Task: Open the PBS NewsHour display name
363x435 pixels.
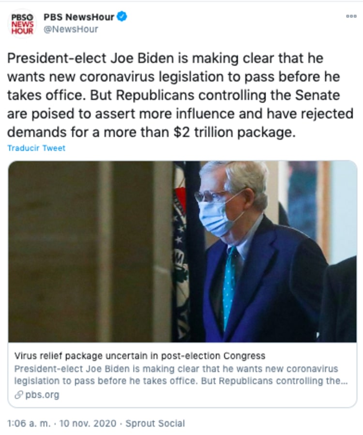Action: 79,17
